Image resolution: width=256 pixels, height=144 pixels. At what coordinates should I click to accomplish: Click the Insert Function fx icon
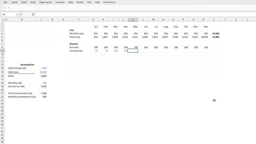point(33,14)
